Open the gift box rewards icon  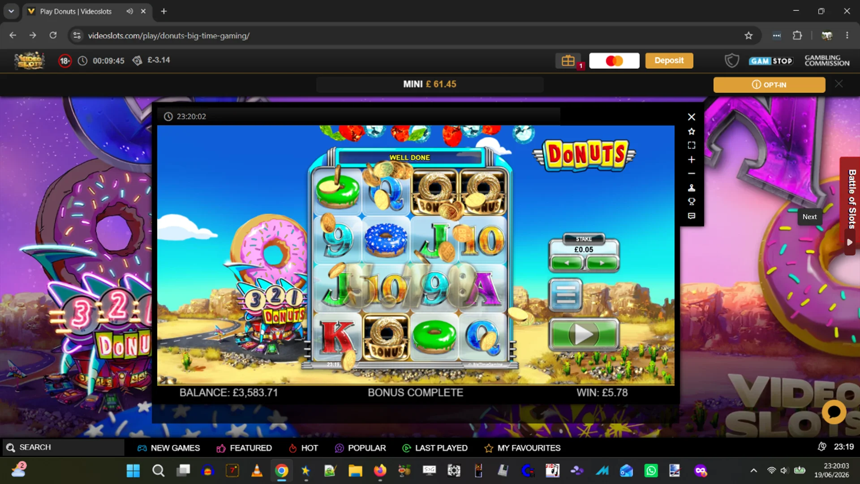(568, 60)
